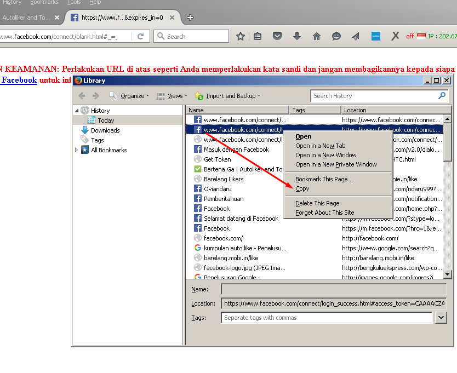Screen dimensions: 457x373
Task: Click the Facebook link on page
Action: tap(19, 80)
